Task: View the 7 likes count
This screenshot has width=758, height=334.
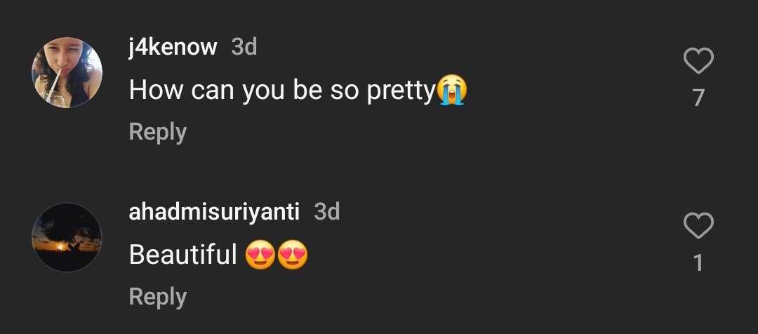Action: point(698,98)
